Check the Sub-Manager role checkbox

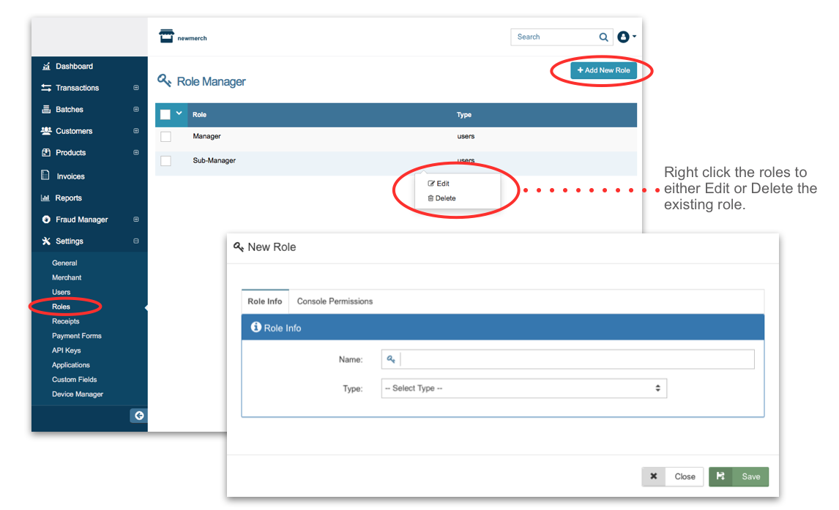click(165, 161)
